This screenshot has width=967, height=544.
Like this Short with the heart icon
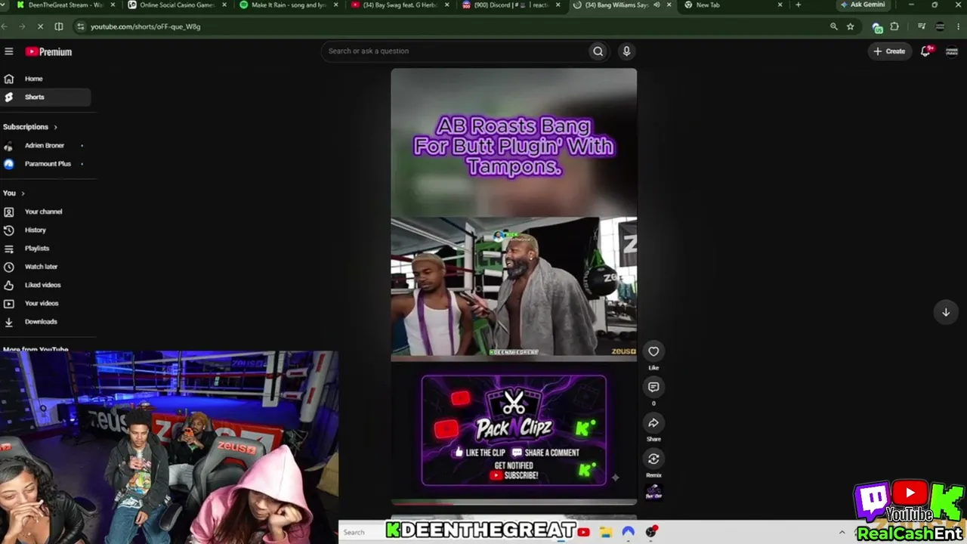click(x=653, y=351)
